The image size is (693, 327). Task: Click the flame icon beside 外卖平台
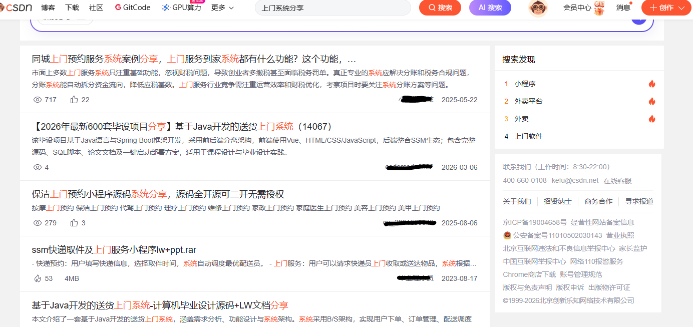pyautogui.click(x=651, y=101)
